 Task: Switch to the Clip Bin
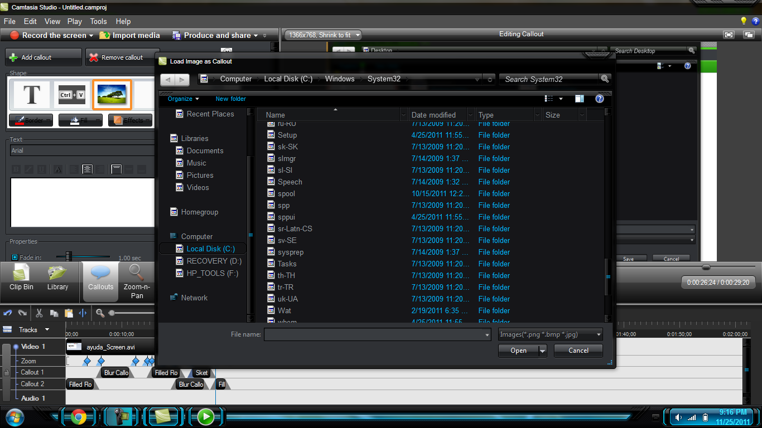20,281
